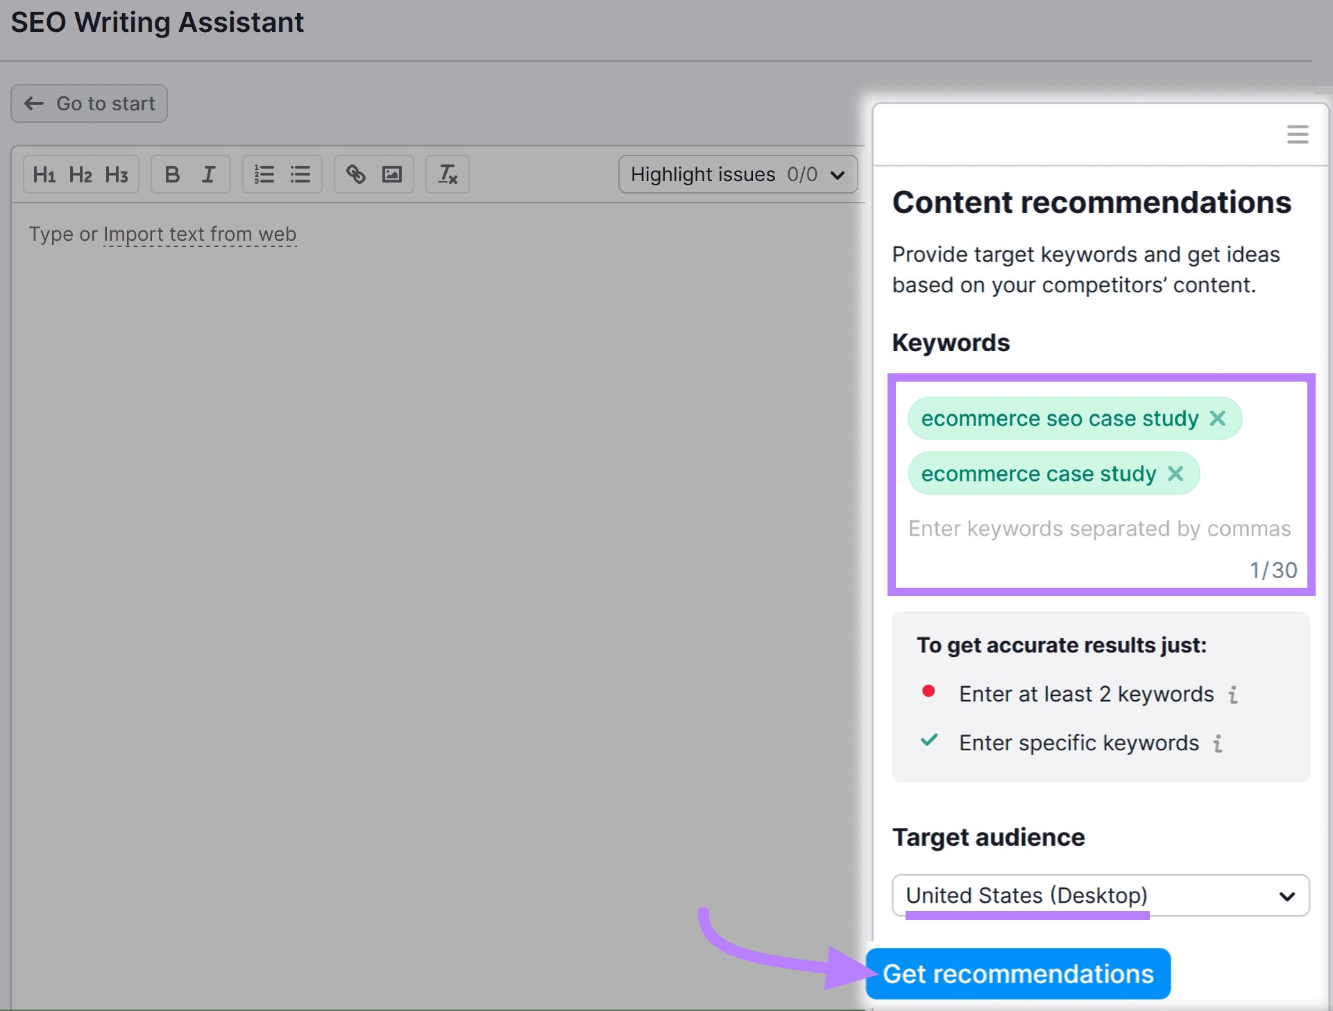Click the H3 heading formatting icon

click(x=117, y=174)
